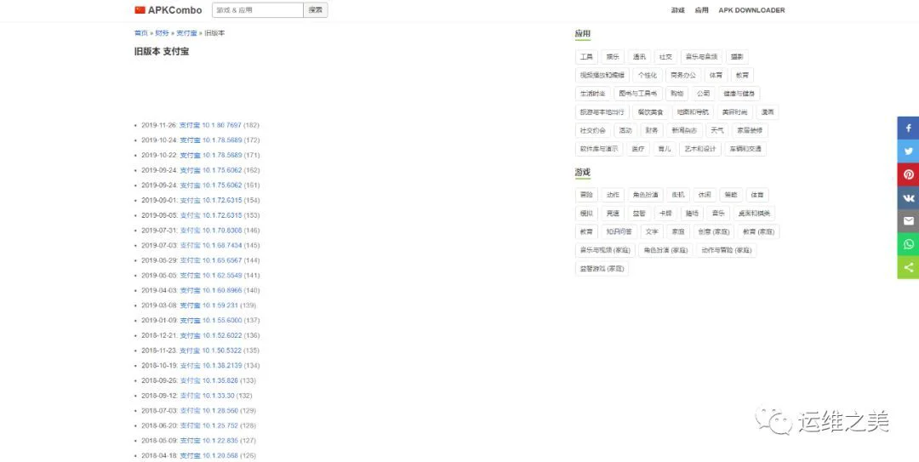This screenshot has height=462, width=919.
Task: Select the 商务办公 app category tag
Action: (683, 75)
